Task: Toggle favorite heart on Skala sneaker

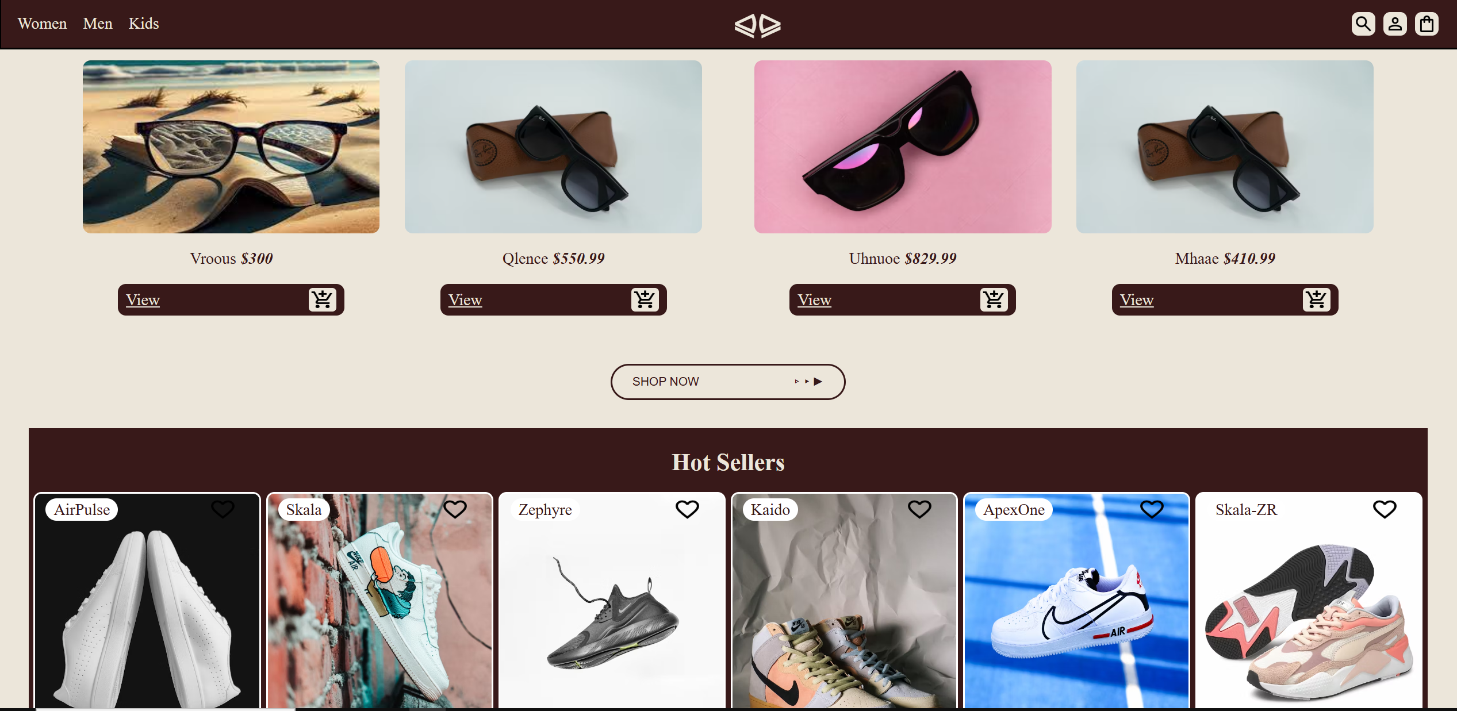Action: tap(455, 509)
